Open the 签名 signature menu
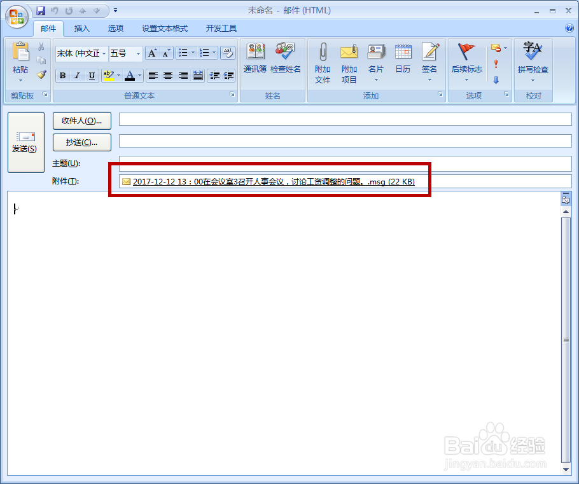 [x=429, y=62]
